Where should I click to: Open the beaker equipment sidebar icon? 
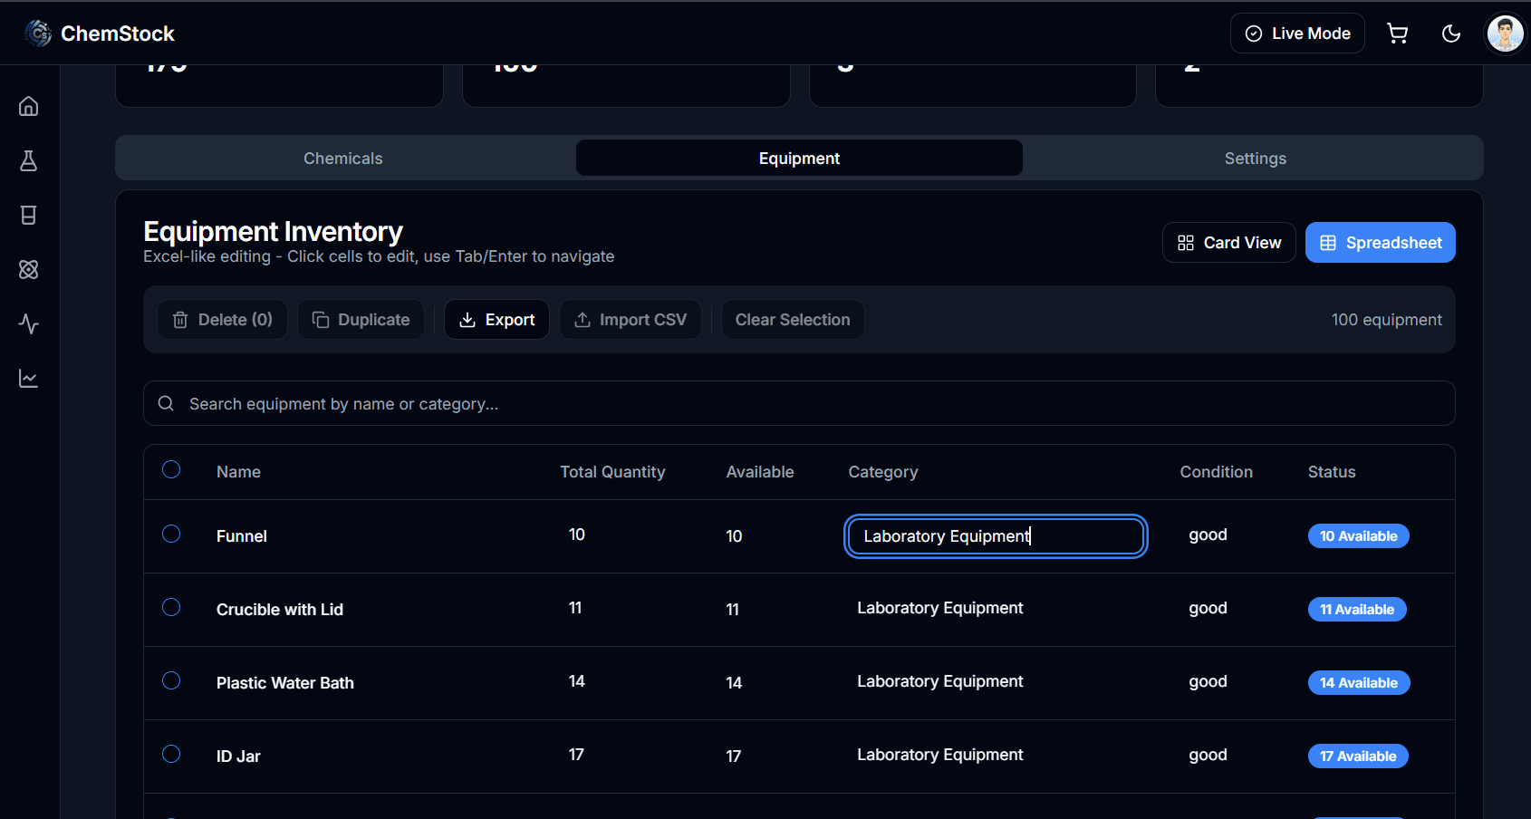pyautogui.click(x=29, y=215)
